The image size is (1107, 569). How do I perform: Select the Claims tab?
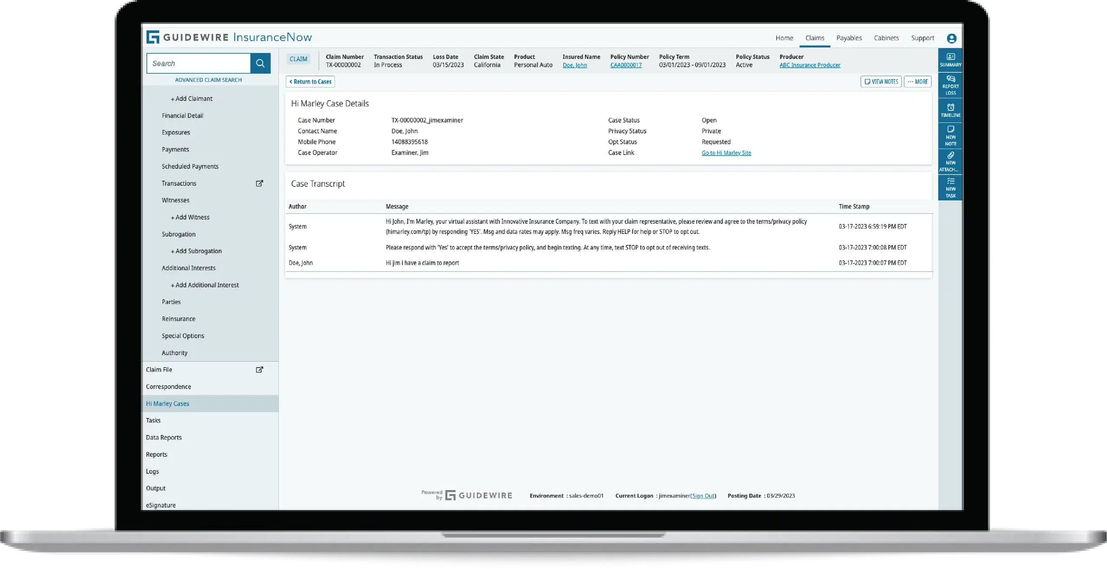[x=815, y=38]
